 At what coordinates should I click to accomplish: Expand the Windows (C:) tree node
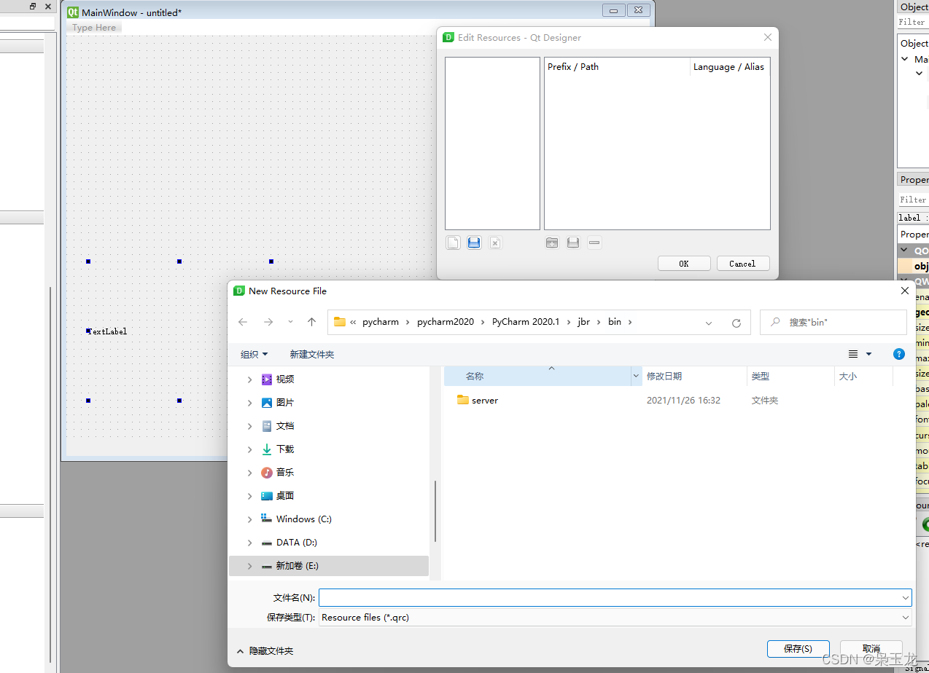point(250,519)
